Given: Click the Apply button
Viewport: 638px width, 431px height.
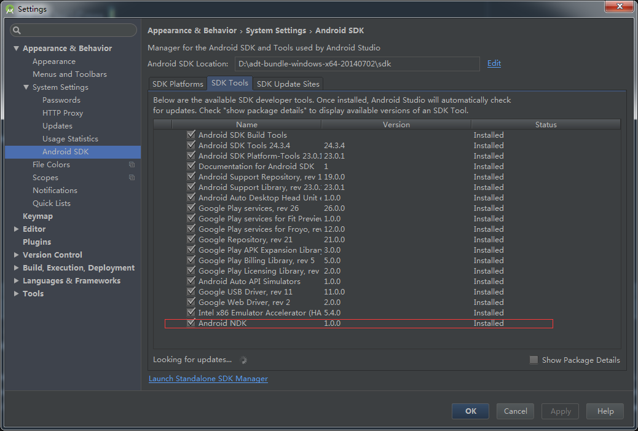Looking at the screenshot, I should point(561,411).
